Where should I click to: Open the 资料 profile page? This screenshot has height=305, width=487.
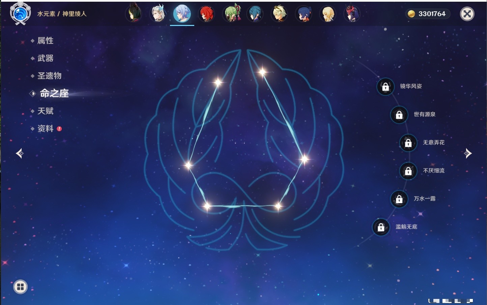coord(45,128)
